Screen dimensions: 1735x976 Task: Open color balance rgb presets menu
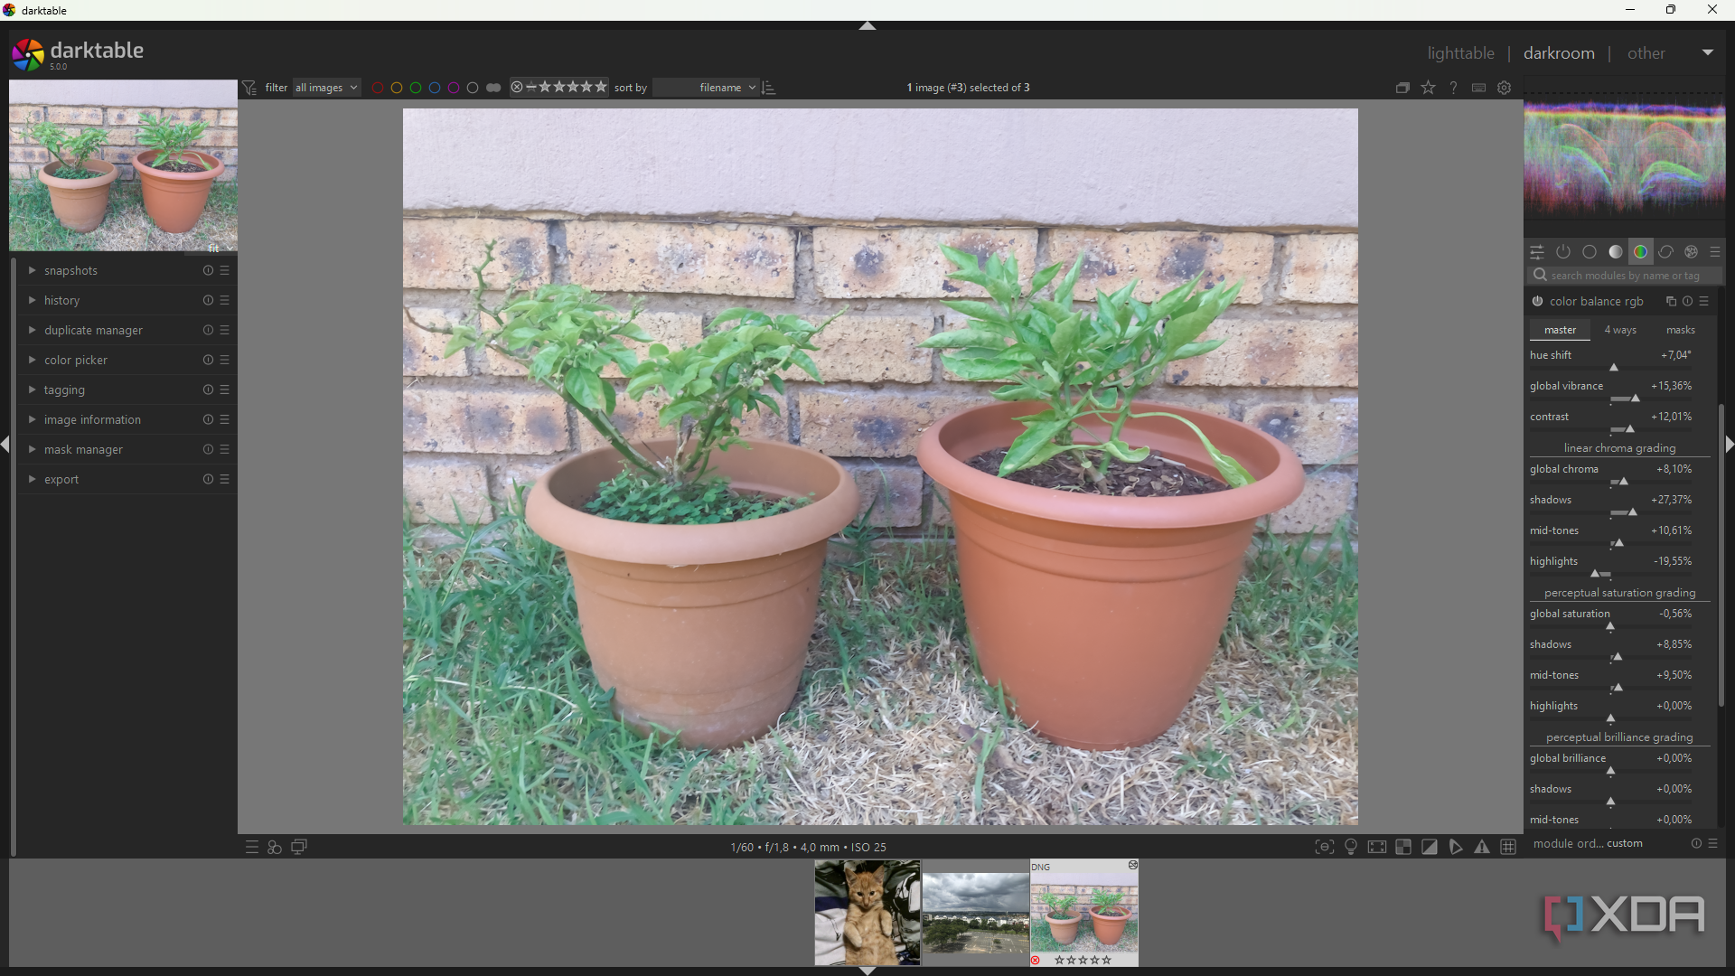[1704, 301]
